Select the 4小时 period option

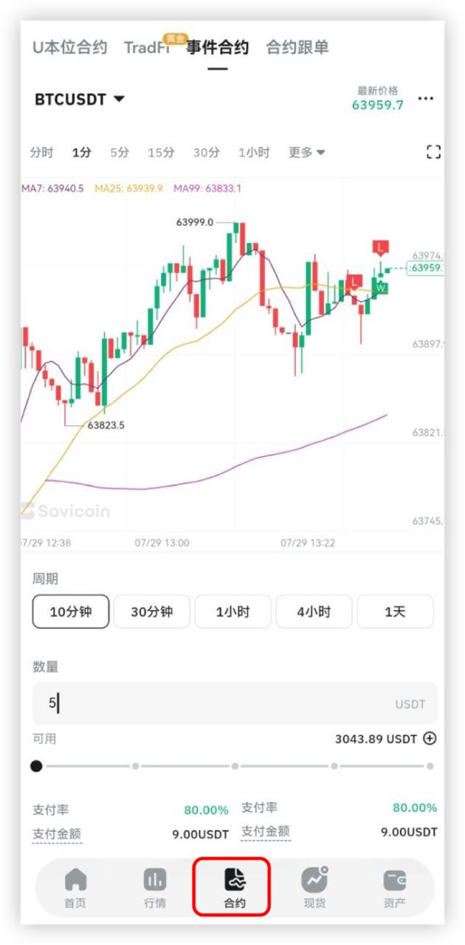(314, 611)
